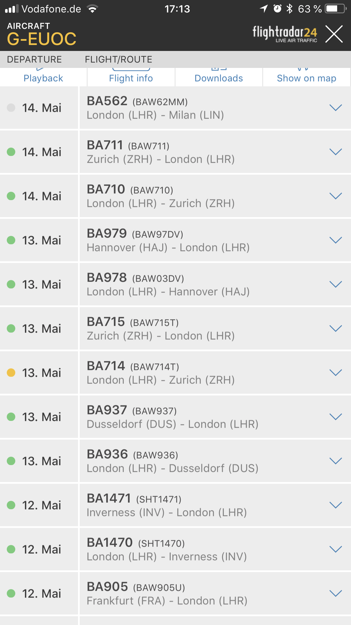Tap the flightradar24 logo
This screenshot has width=351, height=625.
pos(285,35)
